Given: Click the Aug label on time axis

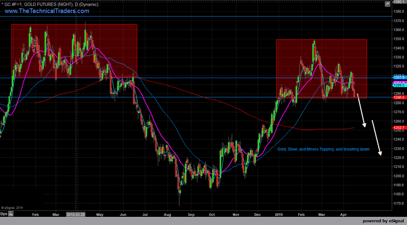Looking at the screenshot, I should 168,214.
